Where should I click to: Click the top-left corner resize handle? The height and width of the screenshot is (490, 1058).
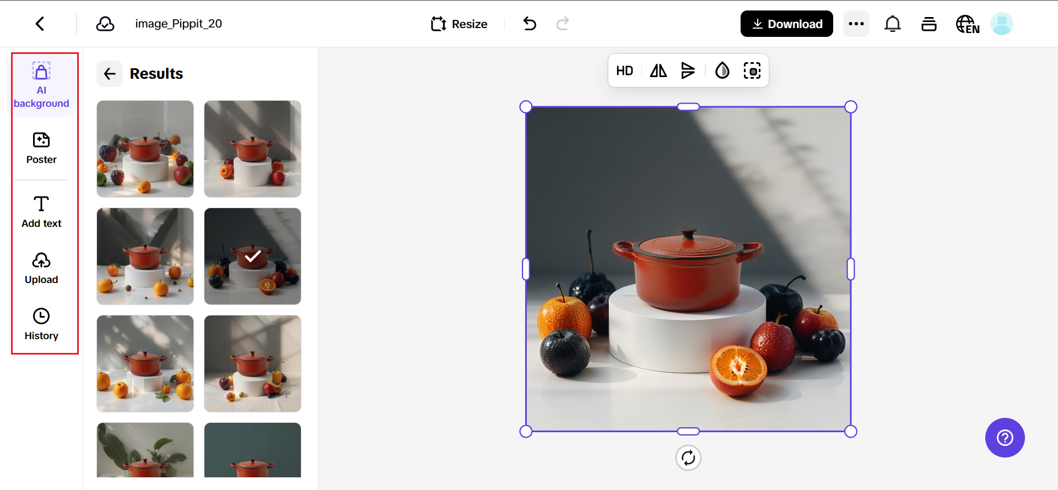click(x=526, y=107)
